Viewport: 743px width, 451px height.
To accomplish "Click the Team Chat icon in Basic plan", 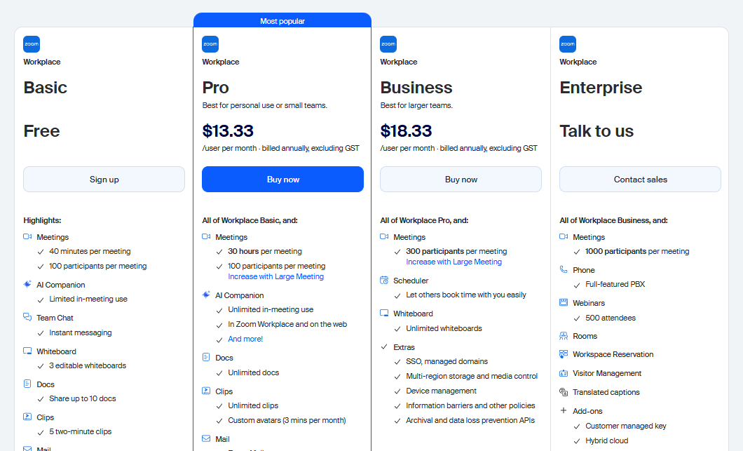I will point(27,317).
